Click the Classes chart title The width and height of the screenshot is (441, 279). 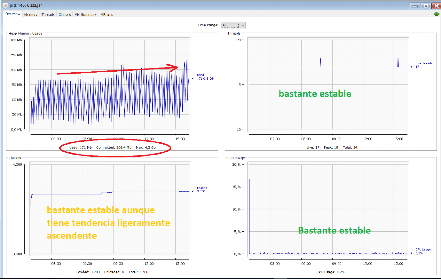15,158
